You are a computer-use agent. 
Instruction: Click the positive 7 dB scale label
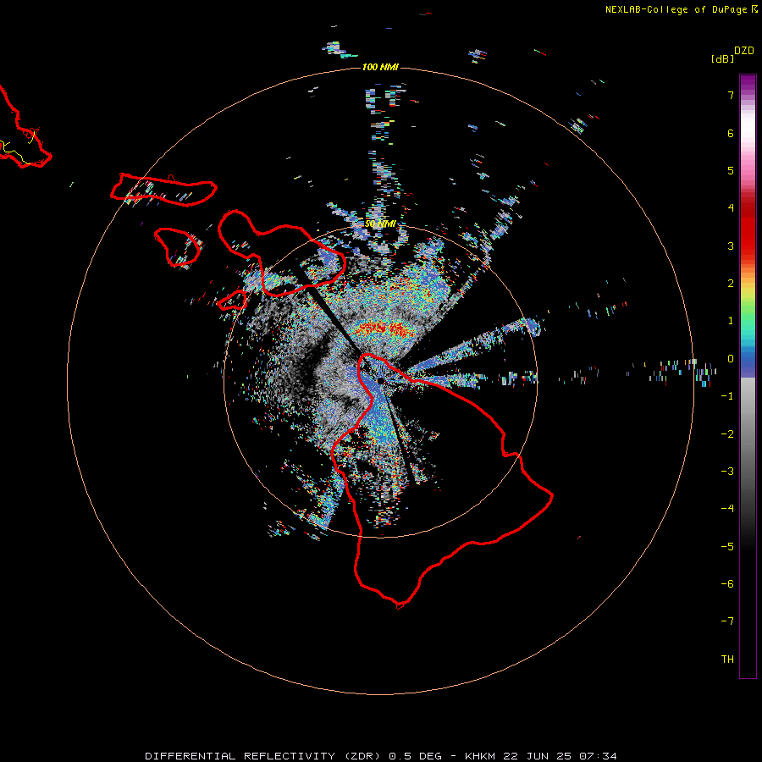pyautogui.click(x=731, y=95)
